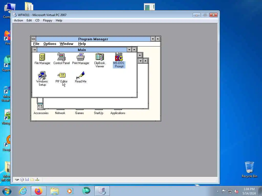Open the File menu in Program Manager
The height and width of the screenshot is (196, 262).
point(36,44)
